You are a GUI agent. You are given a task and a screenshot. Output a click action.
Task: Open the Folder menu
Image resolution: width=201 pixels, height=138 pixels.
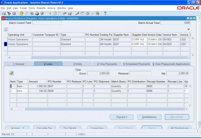click(x=23, y=8)
